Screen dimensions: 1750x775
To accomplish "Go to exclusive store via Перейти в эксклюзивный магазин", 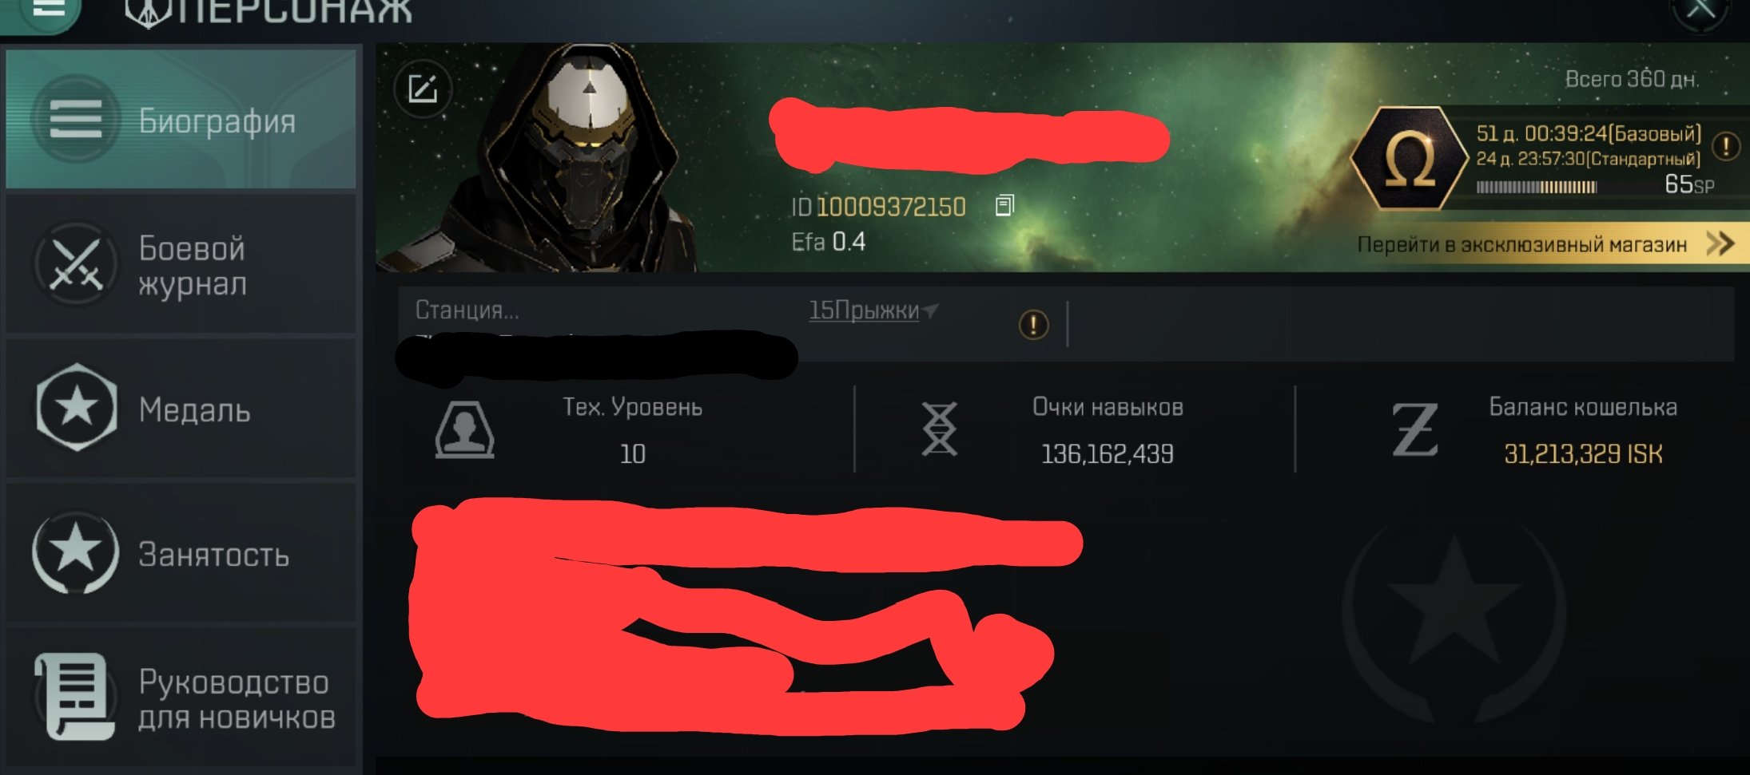I will (x=1521, y=244).
